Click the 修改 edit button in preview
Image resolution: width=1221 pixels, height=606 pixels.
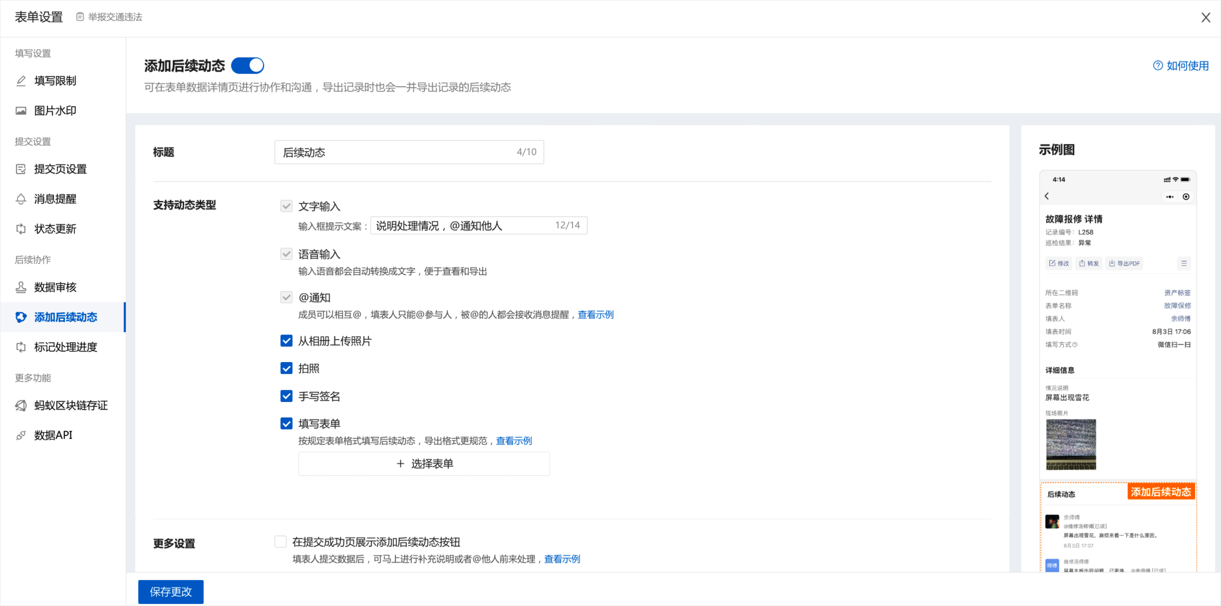(1059, 263)
